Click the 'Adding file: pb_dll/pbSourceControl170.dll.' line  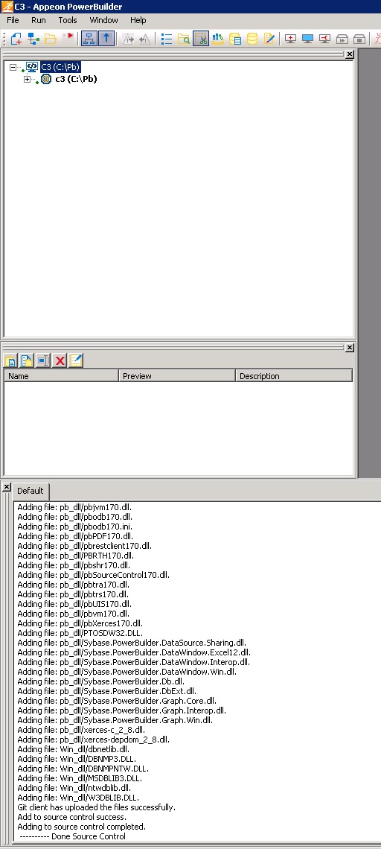tap(93, 575)
